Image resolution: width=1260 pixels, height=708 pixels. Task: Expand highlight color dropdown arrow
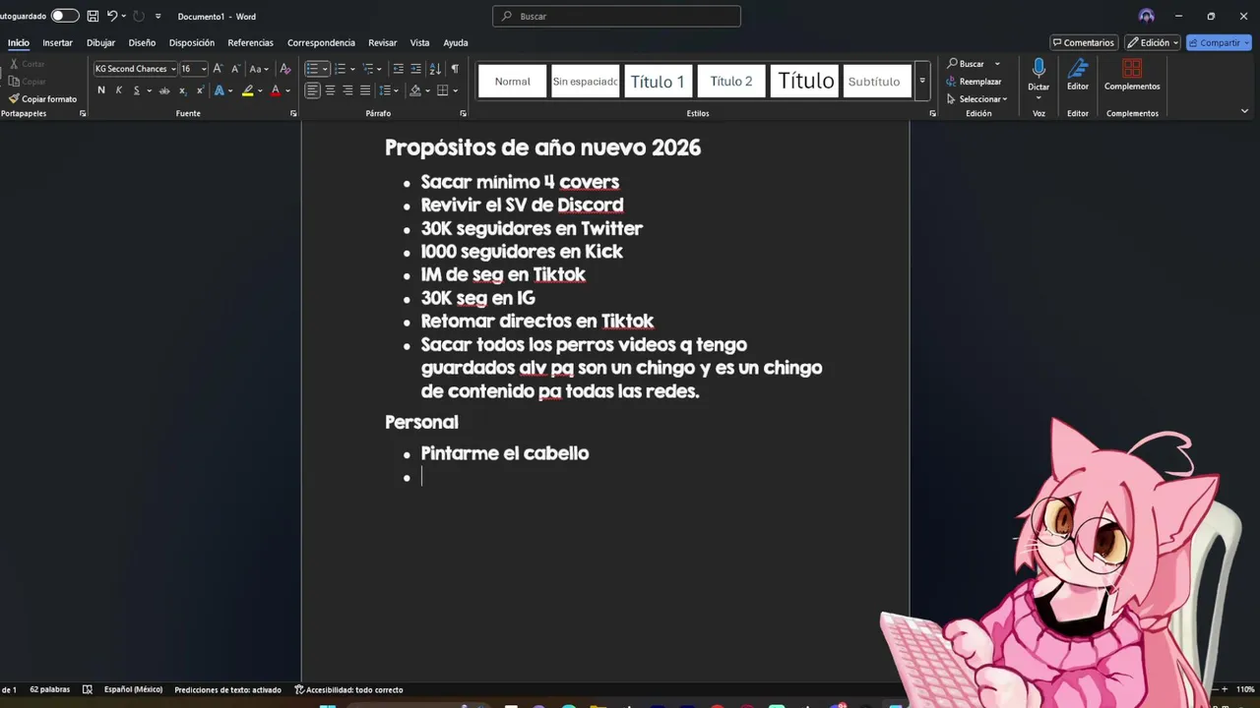(x=260, y=90)
